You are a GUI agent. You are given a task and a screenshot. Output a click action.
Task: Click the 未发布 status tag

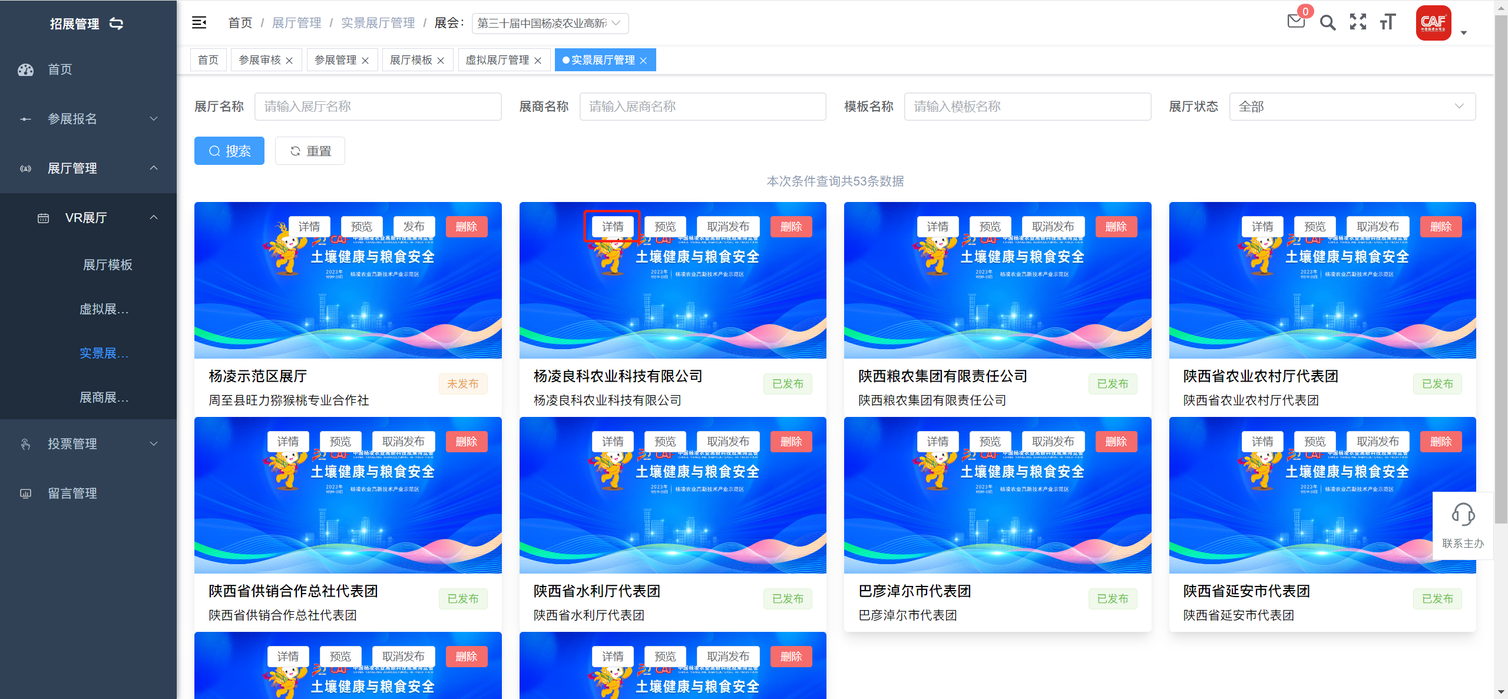tap(463, 384)
